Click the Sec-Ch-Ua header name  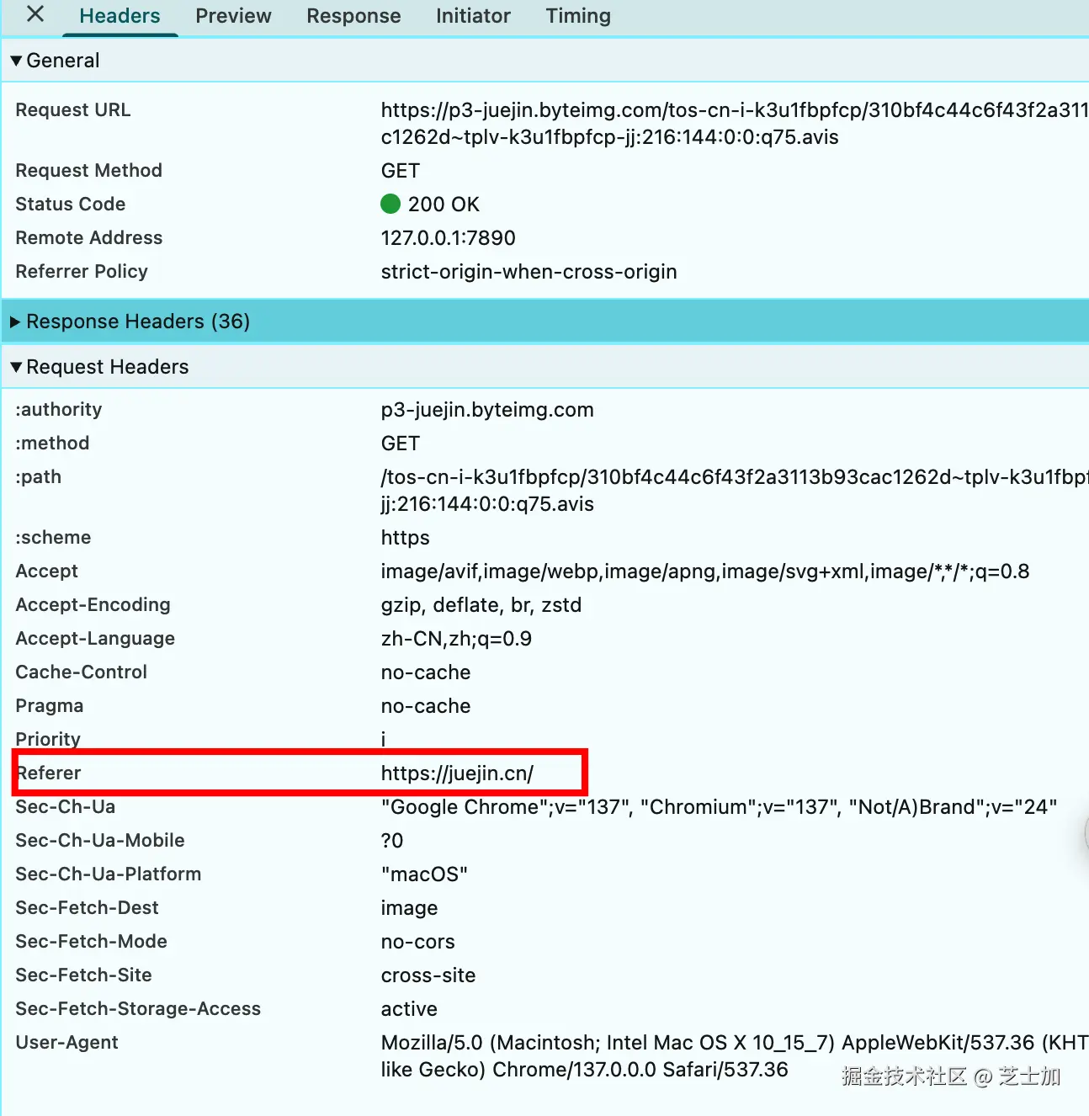[66, 807]
